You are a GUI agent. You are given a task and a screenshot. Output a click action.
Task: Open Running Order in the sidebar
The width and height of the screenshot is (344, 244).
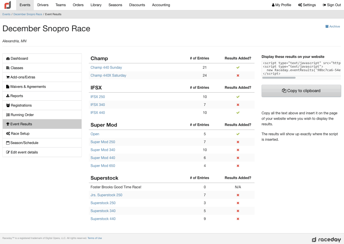pos(22,115)
